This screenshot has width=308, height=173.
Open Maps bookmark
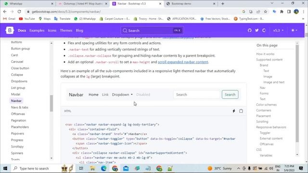pos(45,19)
